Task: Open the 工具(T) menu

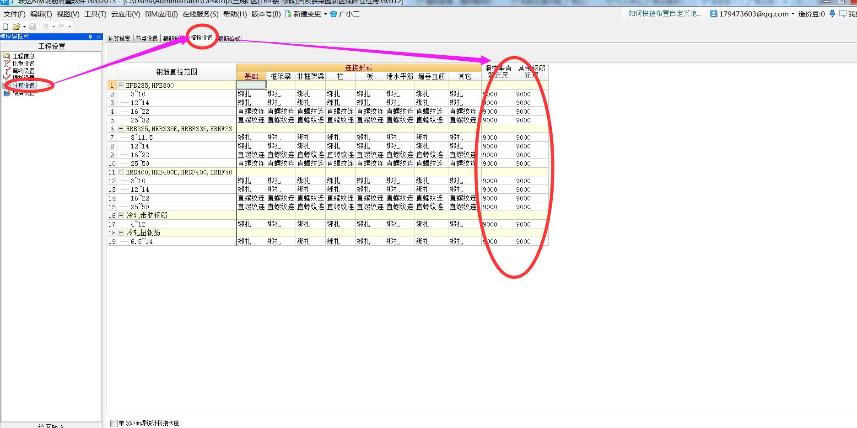Action: 95,14
